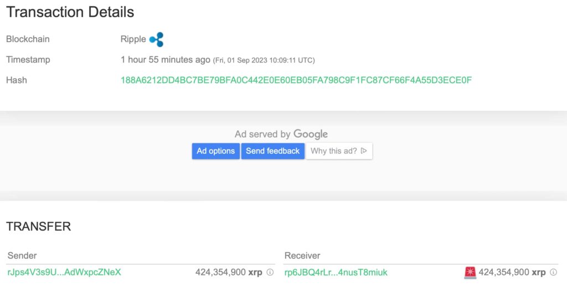Click the Ad options button
The width and height of the screenshot is (567, 287).
216,151
